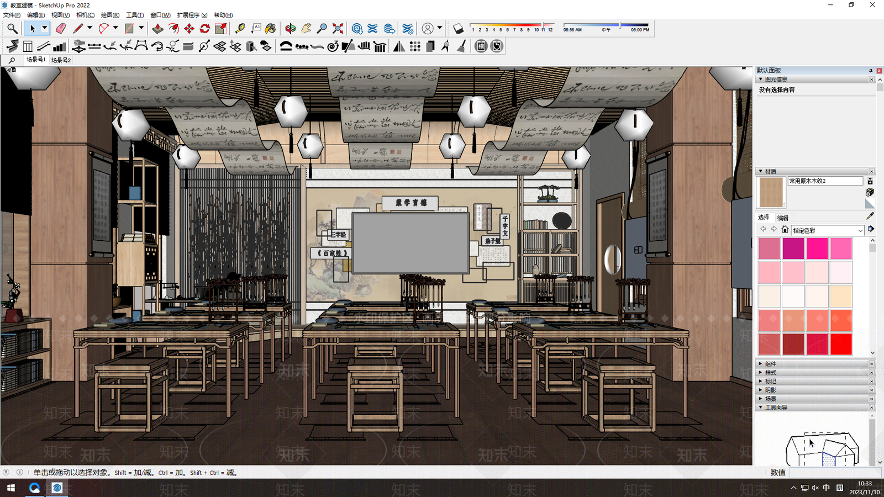Viewport: 884px width, 497px height.
Task: Click the home icon in Materials panel
Action: (785, 229)
